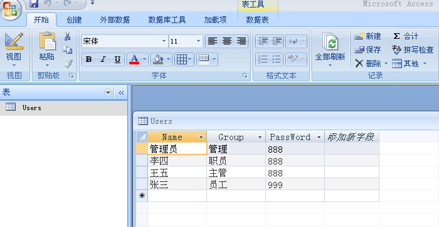The height and width of the screenshot is (227, 439).
Task: Expand the 粘贴 options arrow
Action: click(x=47, y=66)
